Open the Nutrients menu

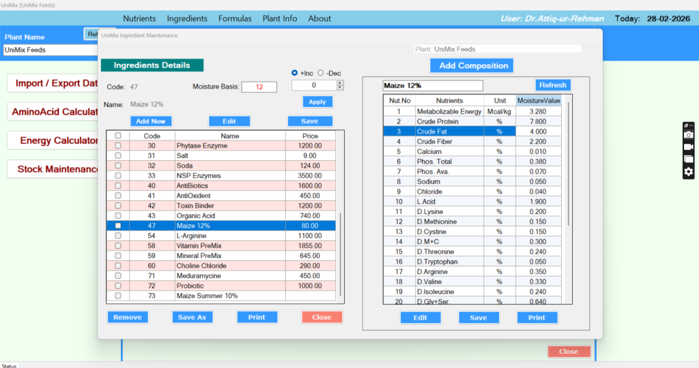click(x=139, y=18)
